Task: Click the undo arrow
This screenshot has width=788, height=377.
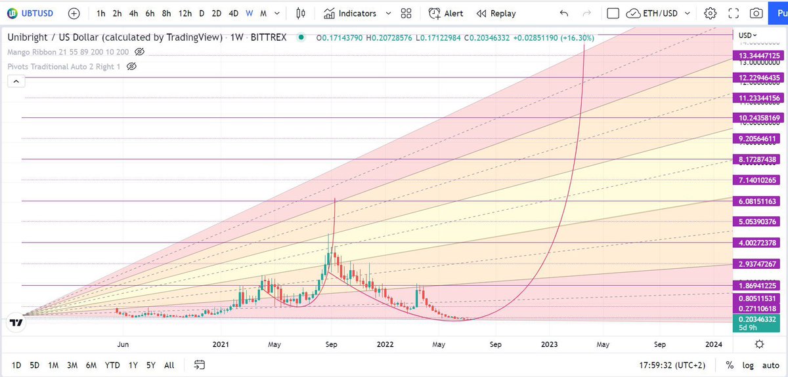Action: 564,13
